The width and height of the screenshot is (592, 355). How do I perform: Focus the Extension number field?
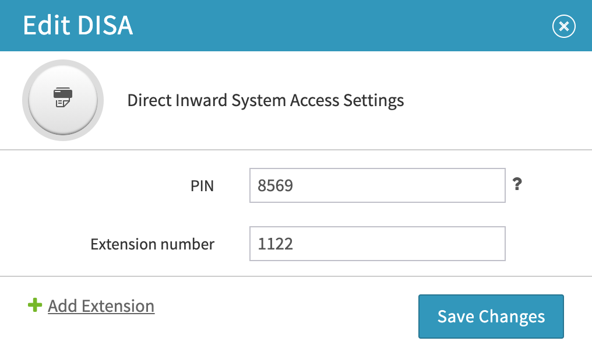[377, 244]
